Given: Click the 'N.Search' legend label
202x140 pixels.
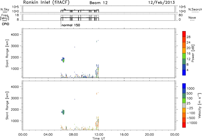Looking at the screenshot, I should pyautogui.click(x=195, y=9).
